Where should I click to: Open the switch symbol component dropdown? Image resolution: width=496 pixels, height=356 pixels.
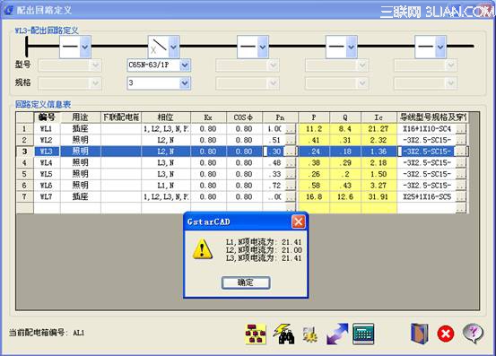174,47
